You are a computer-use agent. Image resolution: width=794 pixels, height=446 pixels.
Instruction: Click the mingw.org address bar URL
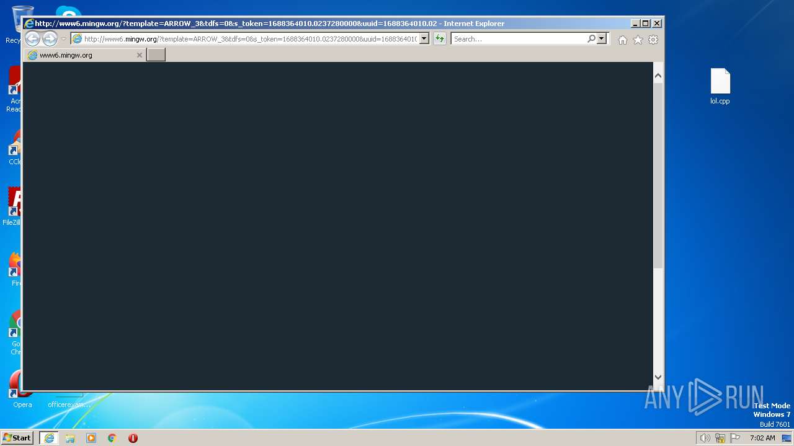pos(251,39)
